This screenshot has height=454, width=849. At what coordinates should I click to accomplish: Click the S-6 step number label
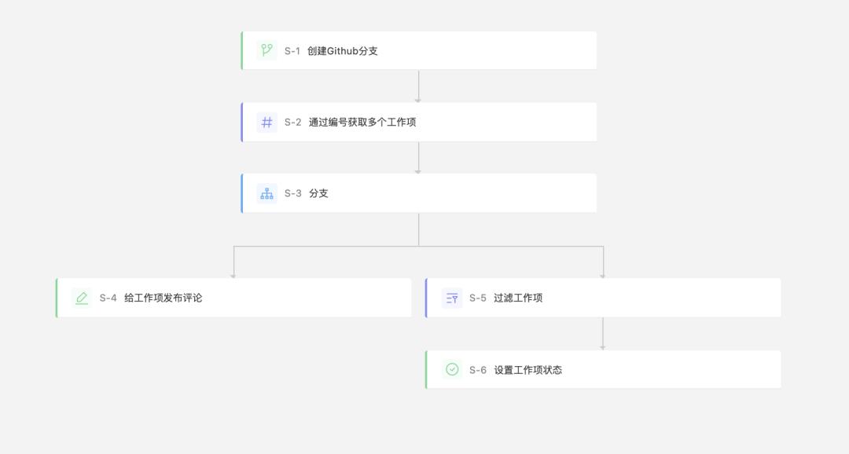[x=478, y=370]
